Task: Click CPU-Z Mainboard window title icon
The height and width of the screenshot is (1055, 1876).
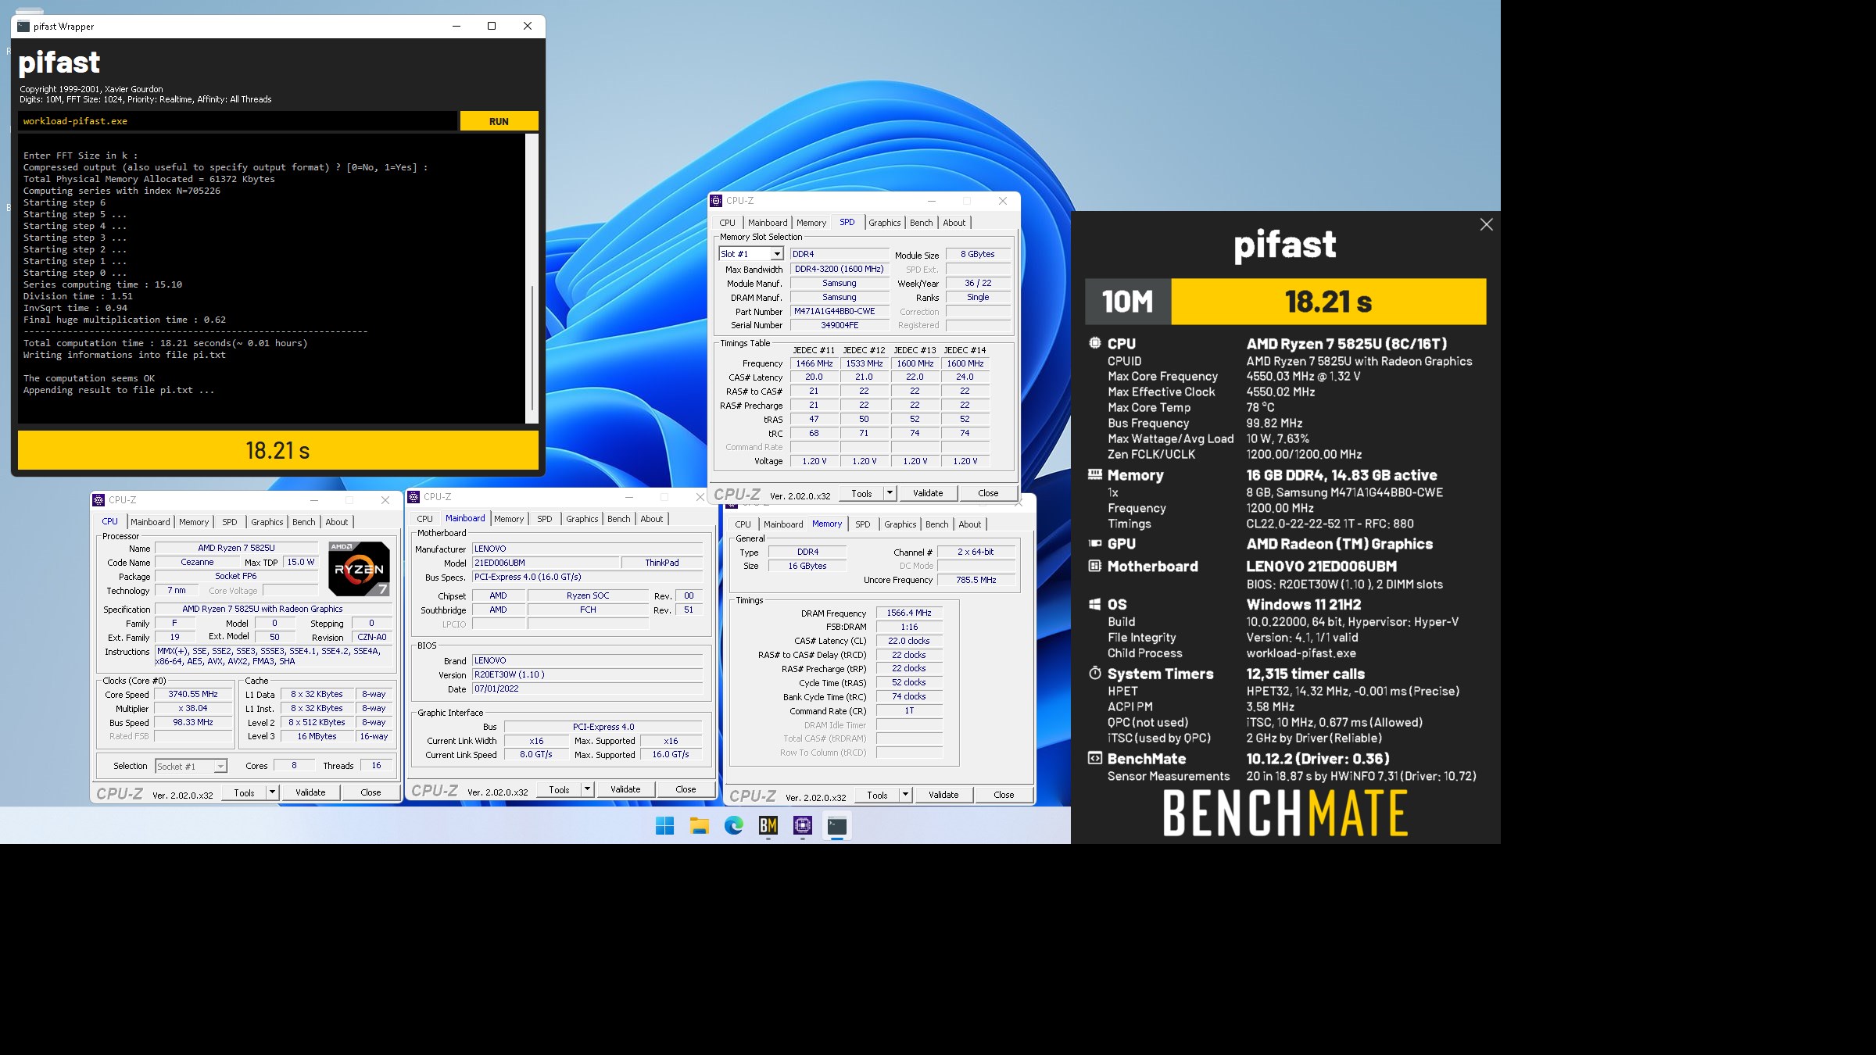Action: coord(414,497)
